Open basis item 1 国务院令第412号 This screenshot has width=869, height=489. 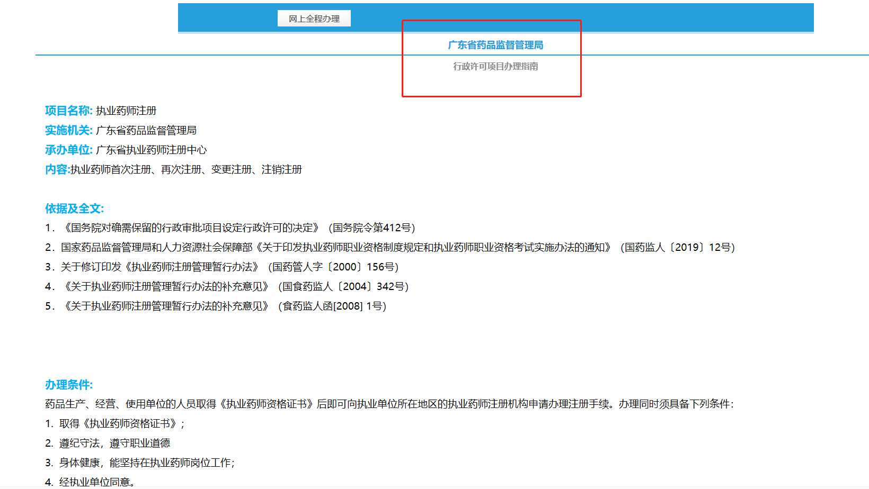pyautogui.click(x=238, y=228)
